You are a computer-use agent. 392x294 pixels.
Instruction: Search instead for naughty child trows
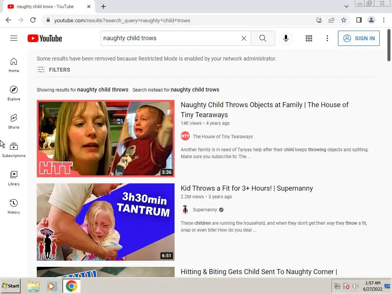tap(195, 90)
